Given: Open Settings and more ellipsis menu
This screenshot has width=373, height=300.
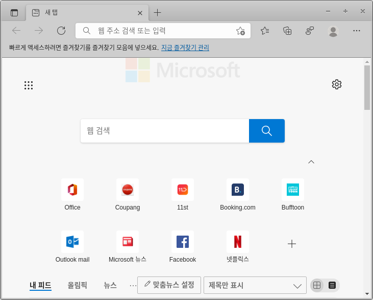Looking at the screenshot, I should 356,31.
